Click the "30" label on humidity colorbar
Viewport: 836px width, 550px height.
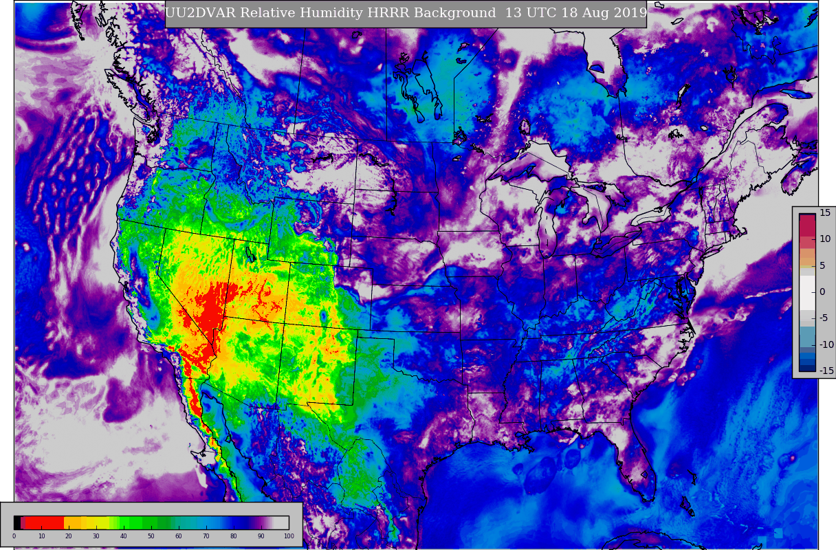(x=96, y=536)
